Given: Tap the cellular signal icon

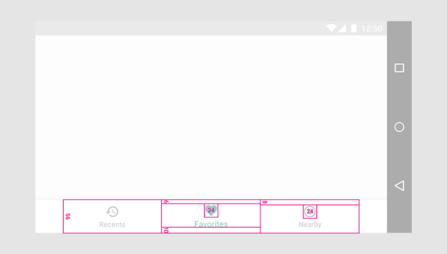Looking at the screenshot, I should 342,28.
